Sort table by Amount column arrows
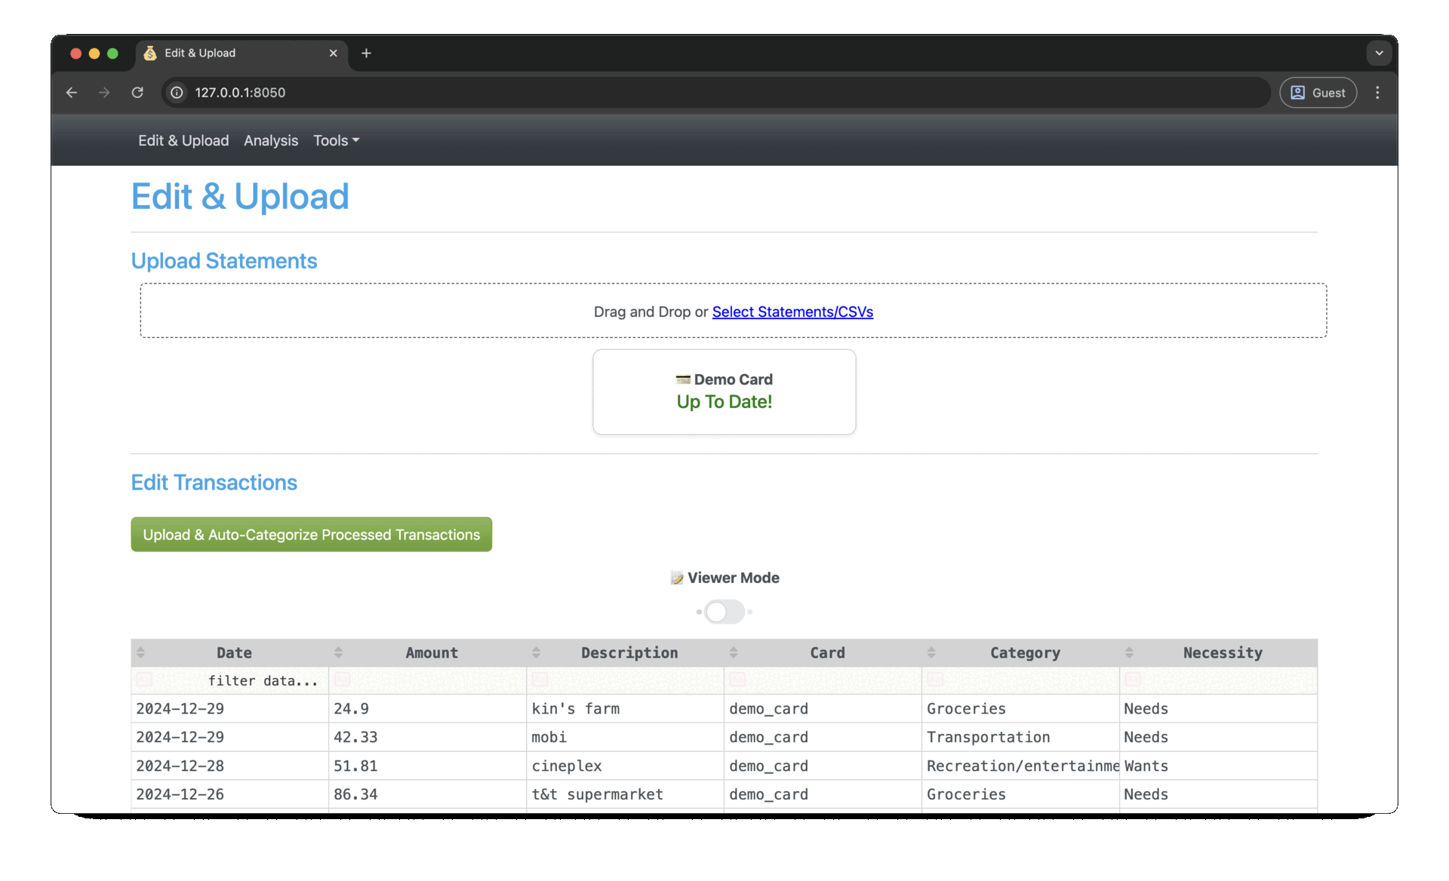This screenshot has height=881, width=1449. (x=338, y=652)
